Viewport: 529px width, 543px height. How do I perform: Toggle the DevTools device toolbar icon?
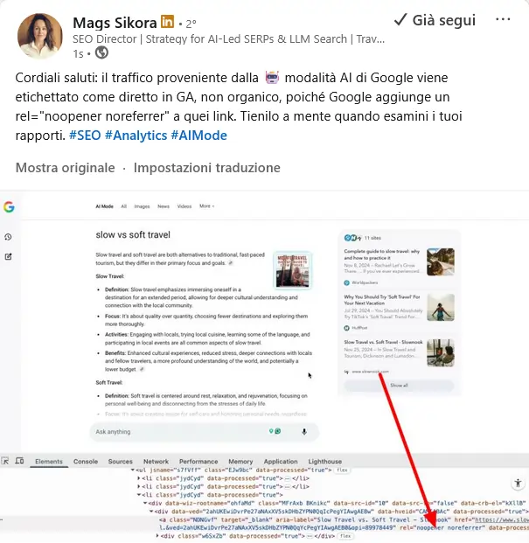point(19,462)
